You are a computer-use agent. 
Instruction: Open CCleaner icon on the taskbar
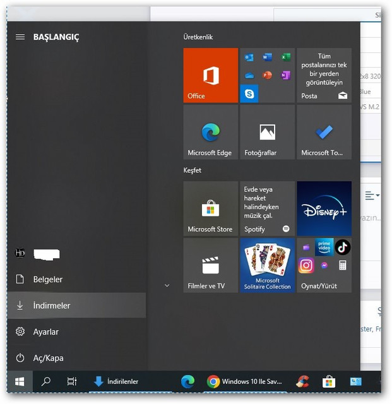tap(303, 381)
